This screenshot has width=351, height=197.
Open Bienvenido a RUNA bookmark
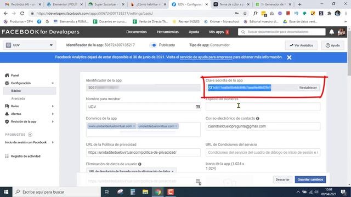(71, 22)
